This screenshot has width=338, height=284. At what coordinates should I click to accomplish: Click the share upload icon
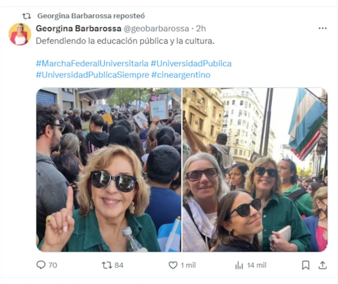pos(322,265)
